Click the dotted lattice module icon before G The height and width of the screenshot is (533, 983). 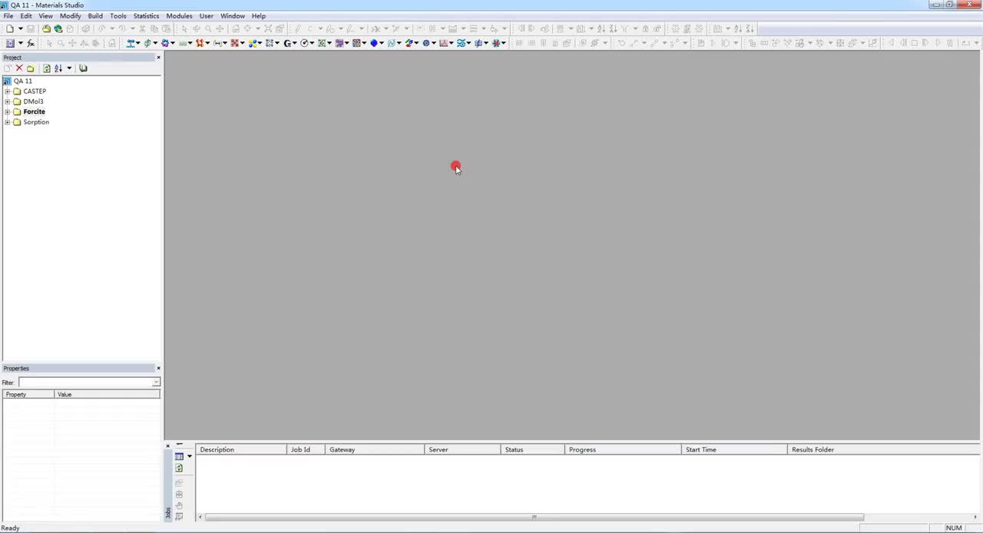[269, 43]
